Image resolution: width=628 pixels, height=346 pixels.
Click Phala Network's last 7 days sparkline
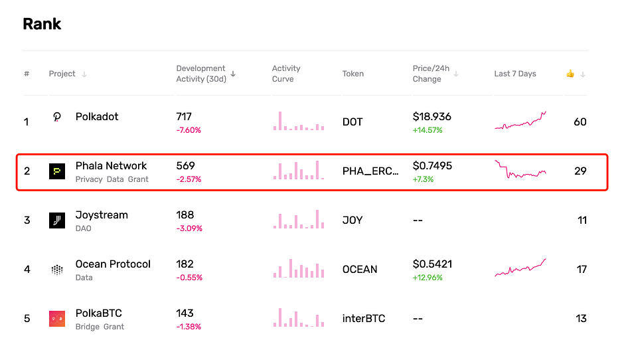tap(520, 169)
